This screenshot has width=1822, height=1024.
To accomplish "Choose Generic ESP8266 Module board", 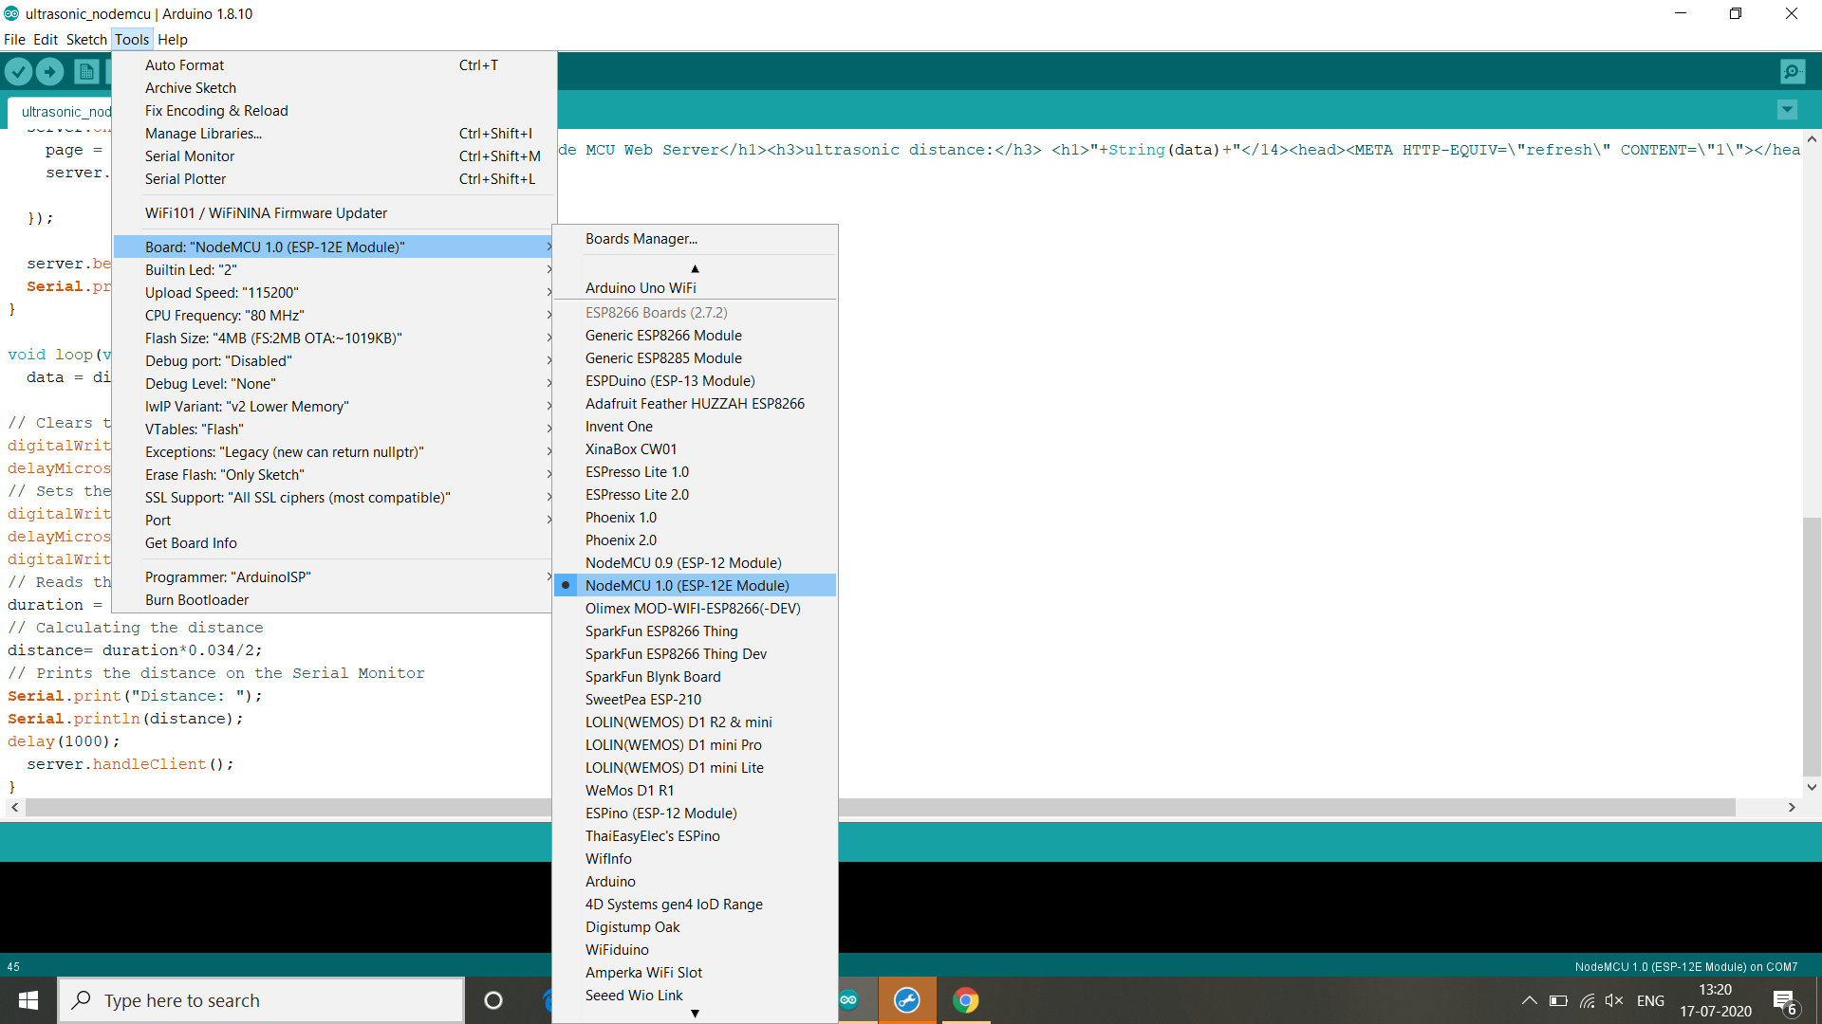I will 663,336.
